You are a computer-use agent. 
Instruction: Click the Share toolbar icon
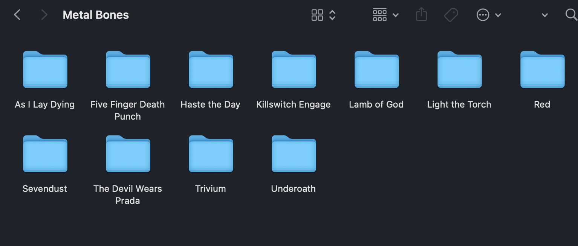pos(421,15)
